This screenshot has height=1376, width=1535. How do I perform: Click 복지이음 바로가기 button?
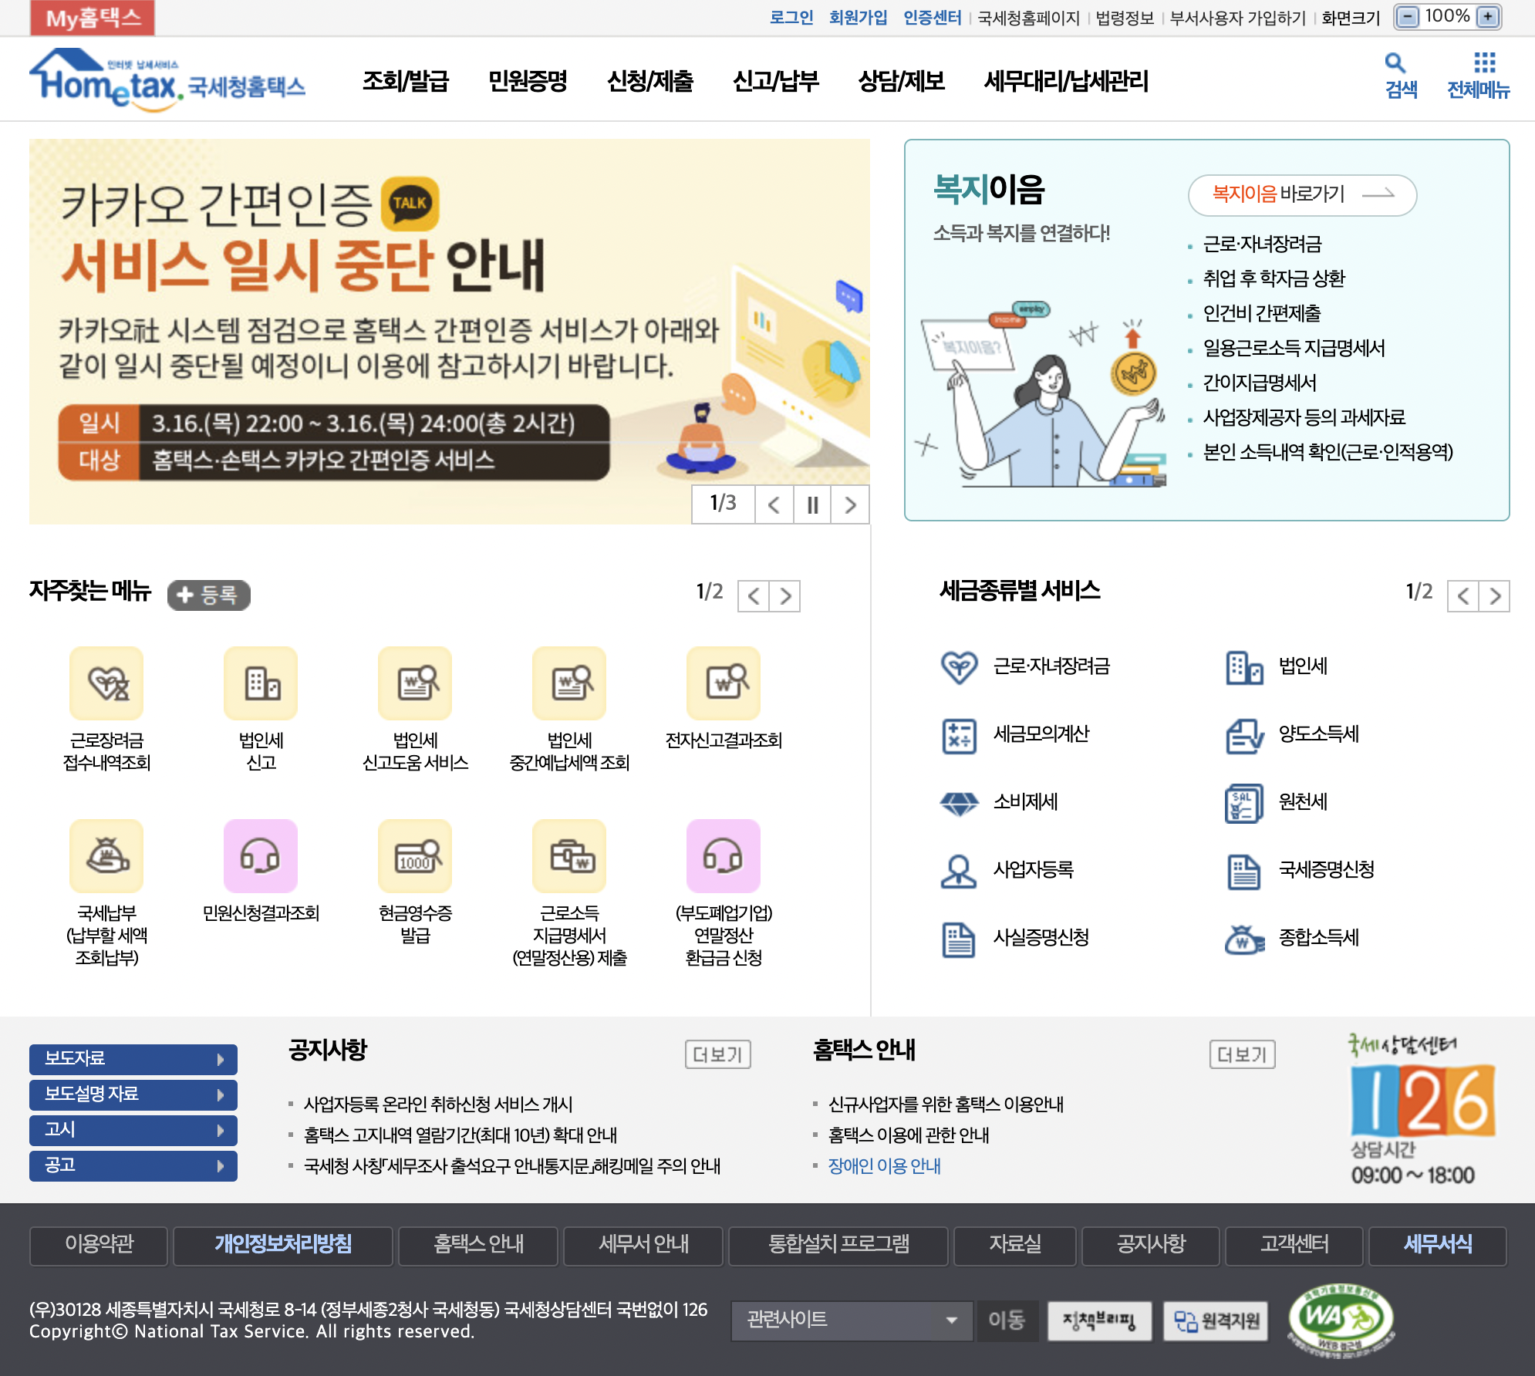[x=1302, y=194]
